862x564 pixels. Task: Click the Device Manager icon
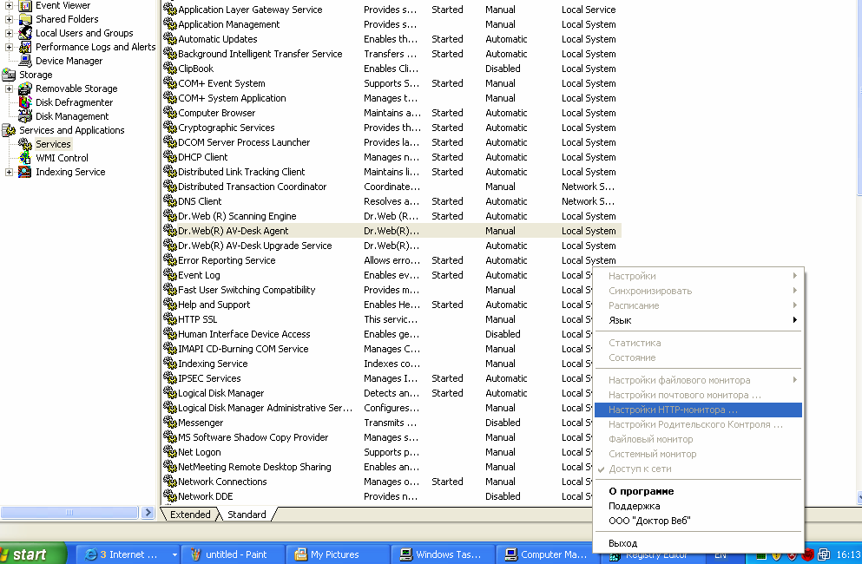(x=25, y=61)
